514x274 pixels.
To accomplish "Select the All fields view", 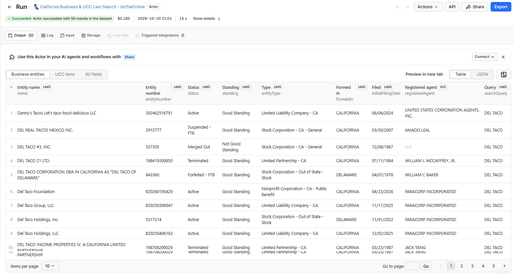I will click(94, 74).
